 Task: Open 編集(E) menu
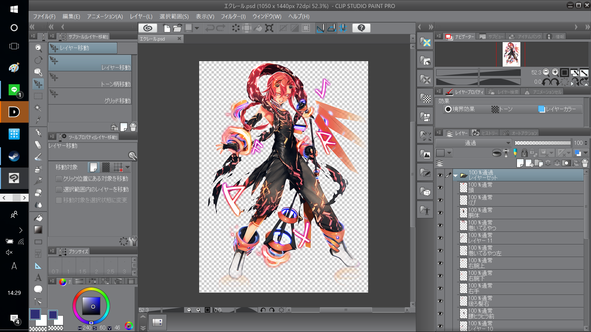pyautogui.click(x=71, y=17)
